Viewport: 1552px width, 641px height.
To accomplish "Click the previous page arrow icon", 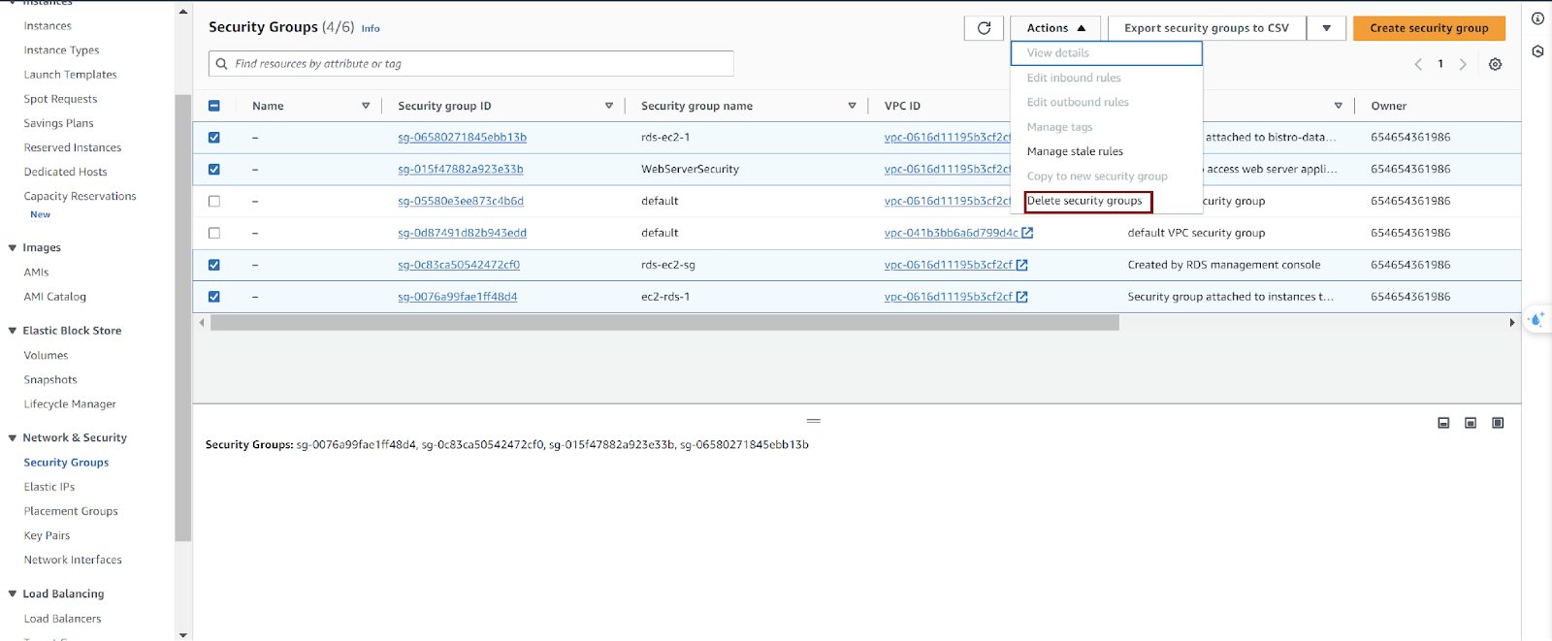I will (1418, 64).
